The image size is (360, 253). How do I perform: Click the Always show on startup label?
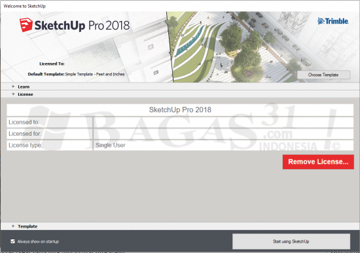click(38, 241)
